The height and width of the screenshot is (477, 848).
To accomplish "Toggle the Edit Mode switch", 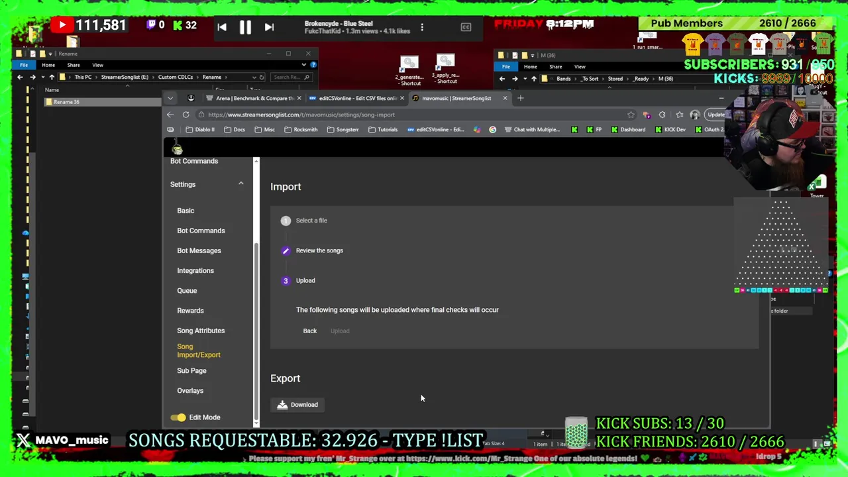I will (x=178, y=417).
